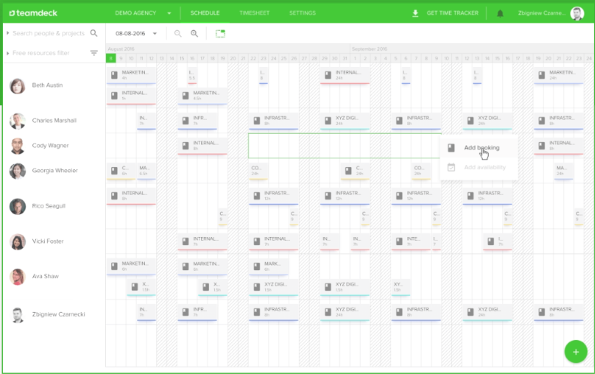Viewport: 595px width, 374px height.
Task: Focus the Search people & projects field
Action: pyautogui.click(x=48, y=33)
